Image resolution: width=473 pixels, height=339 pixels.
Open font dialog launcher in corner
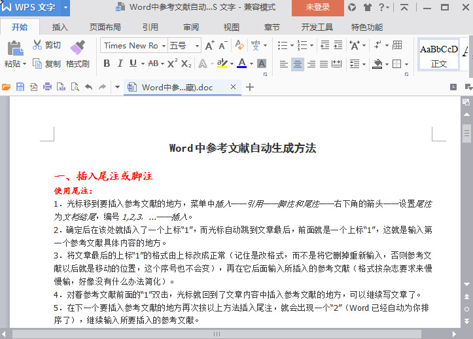click(265, 74)
